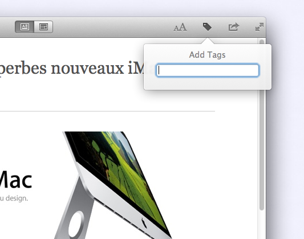
Task: Click the horizontal divider under the headline
Action: pos(107,111)
